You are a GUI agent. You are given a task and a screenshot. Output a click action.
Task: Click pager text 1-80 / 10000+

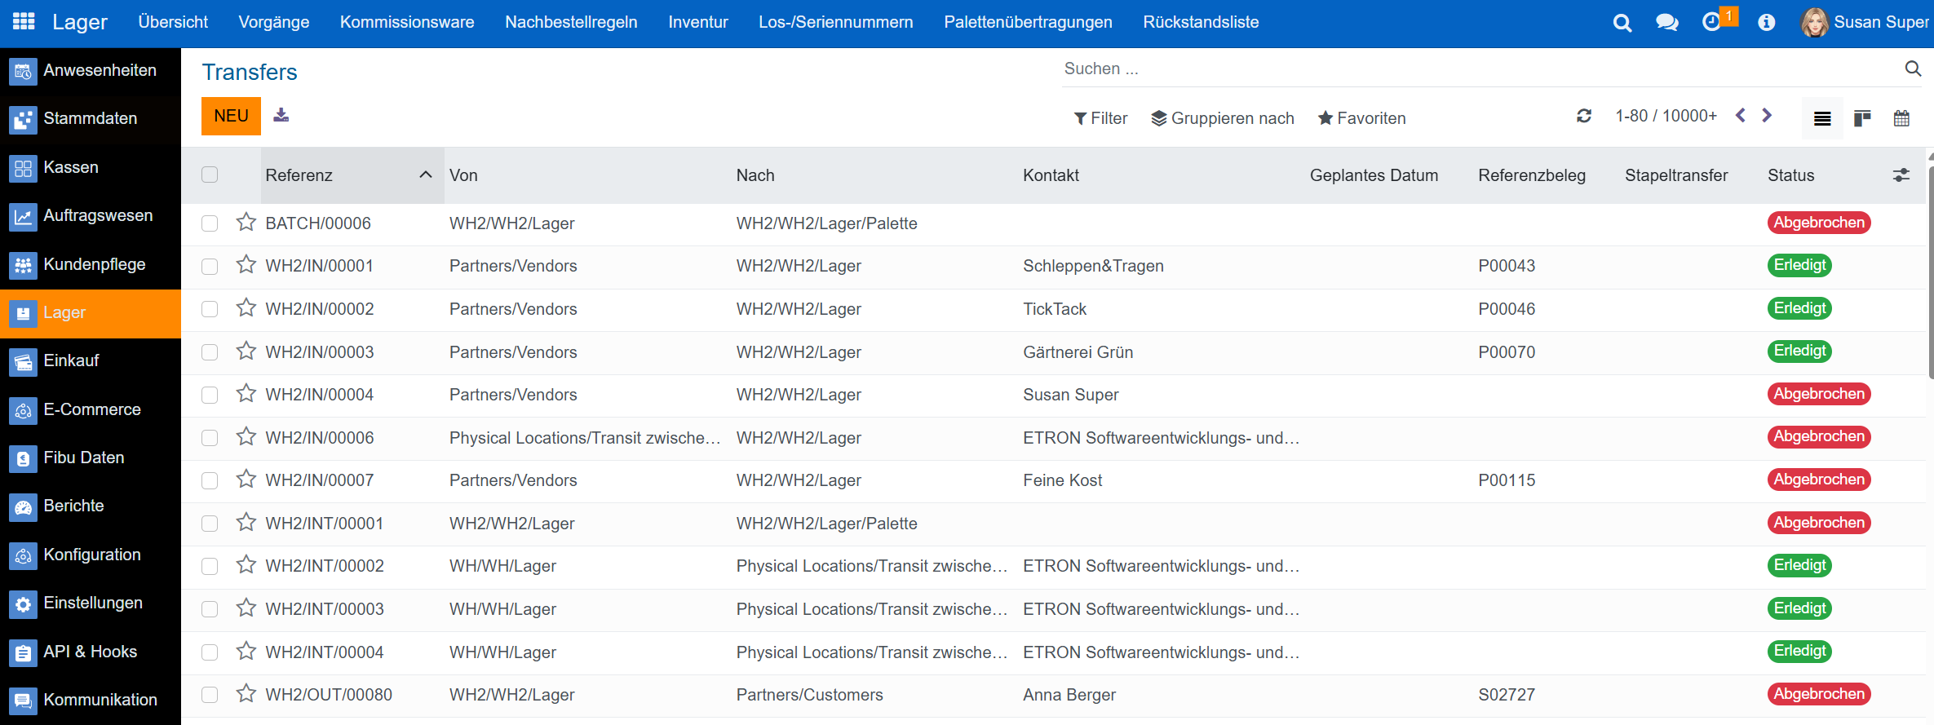(x=1666, y=116)
